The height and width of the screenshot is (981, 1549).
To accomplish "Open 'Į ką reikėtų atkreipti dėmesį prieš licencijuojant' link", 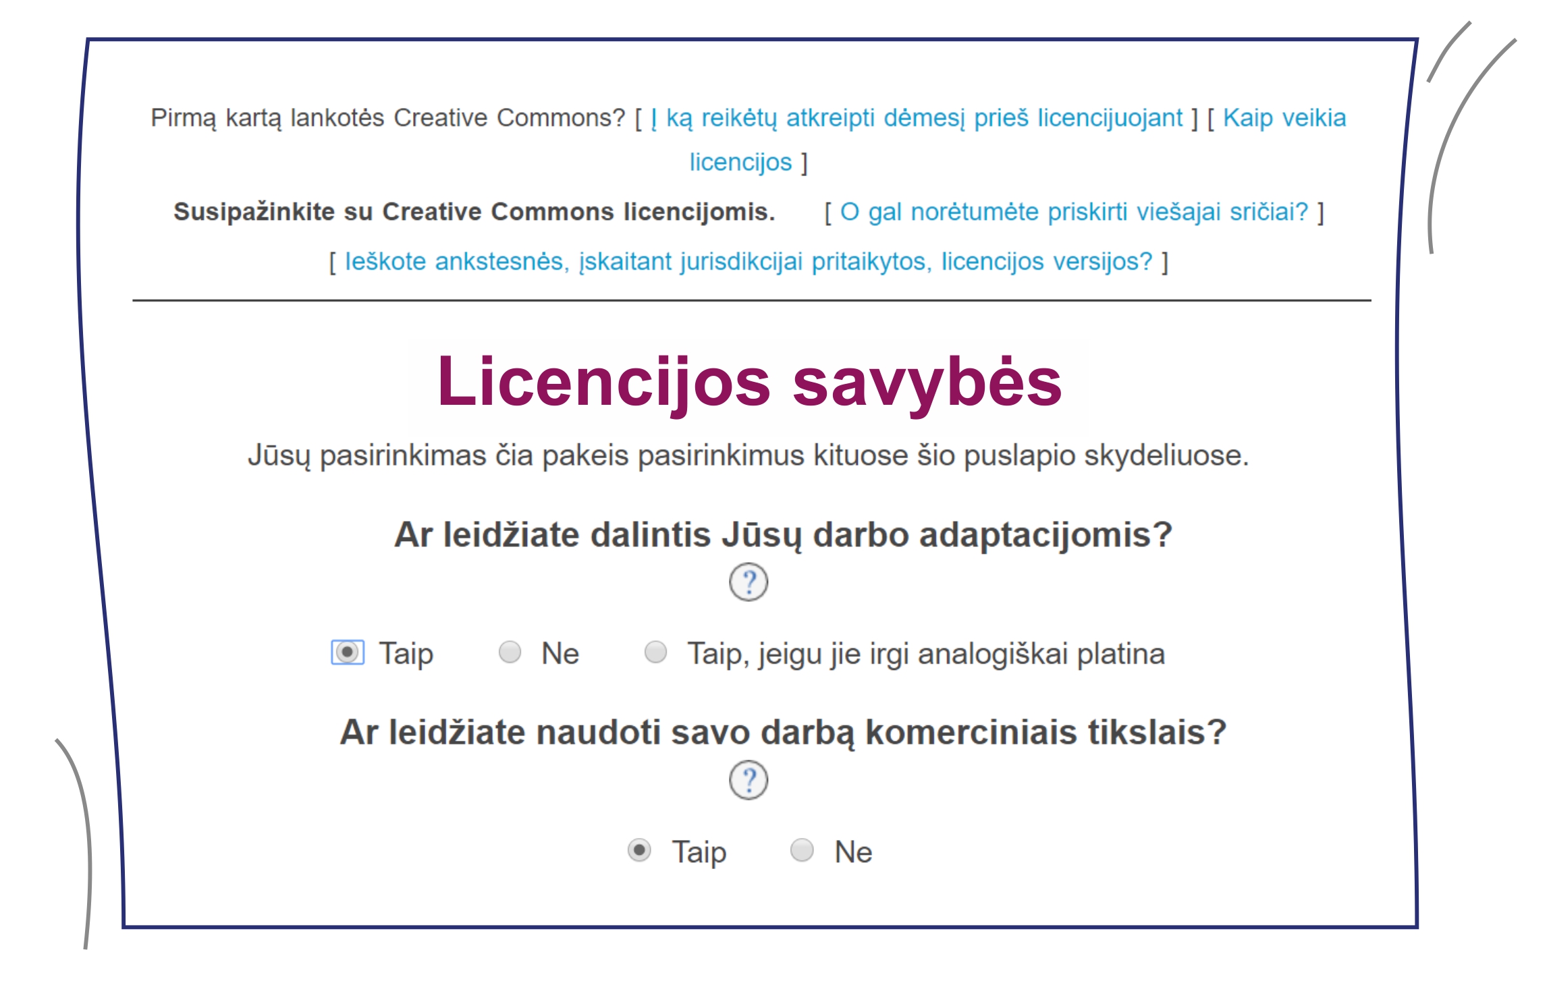I will click(917, 118).
